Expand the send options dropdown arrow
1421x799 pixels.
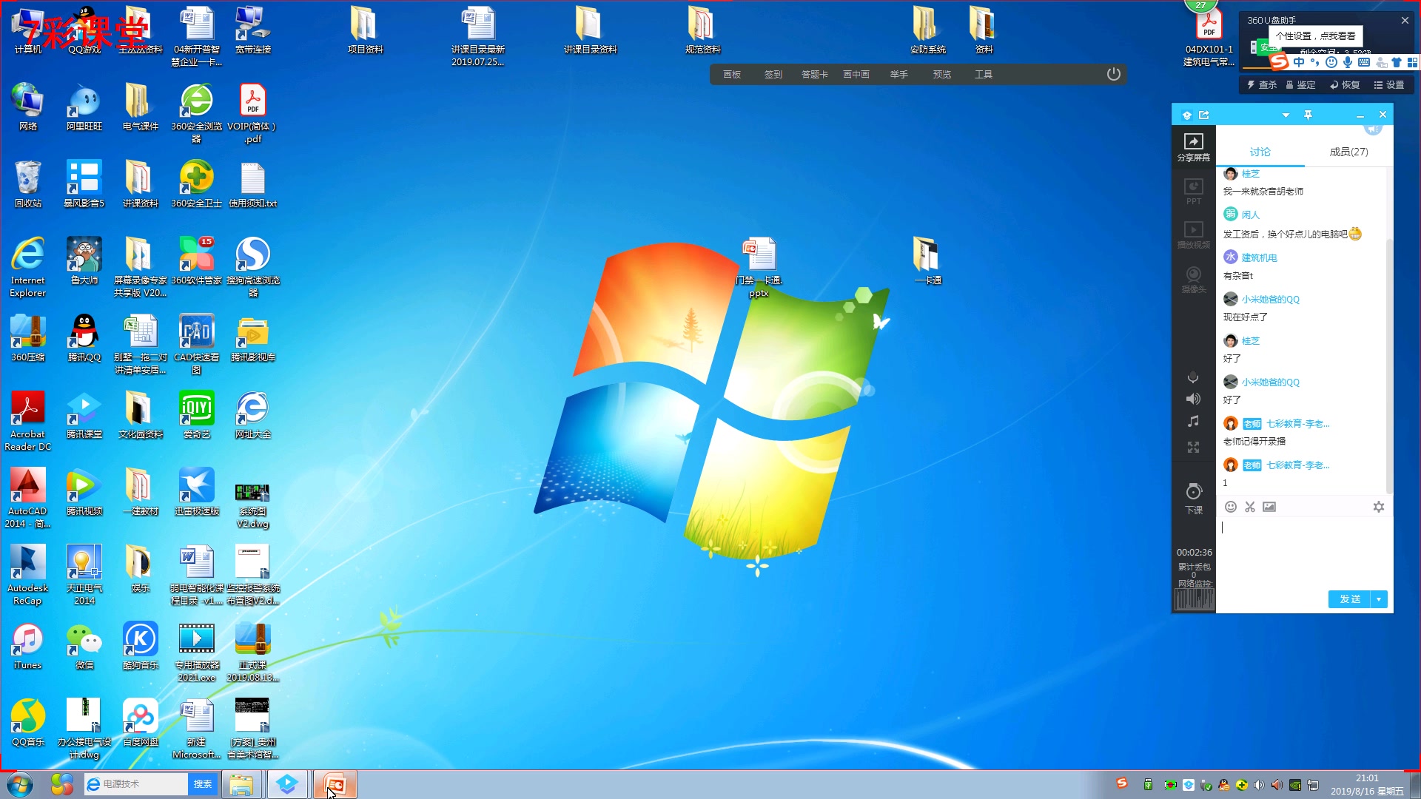1379,599
